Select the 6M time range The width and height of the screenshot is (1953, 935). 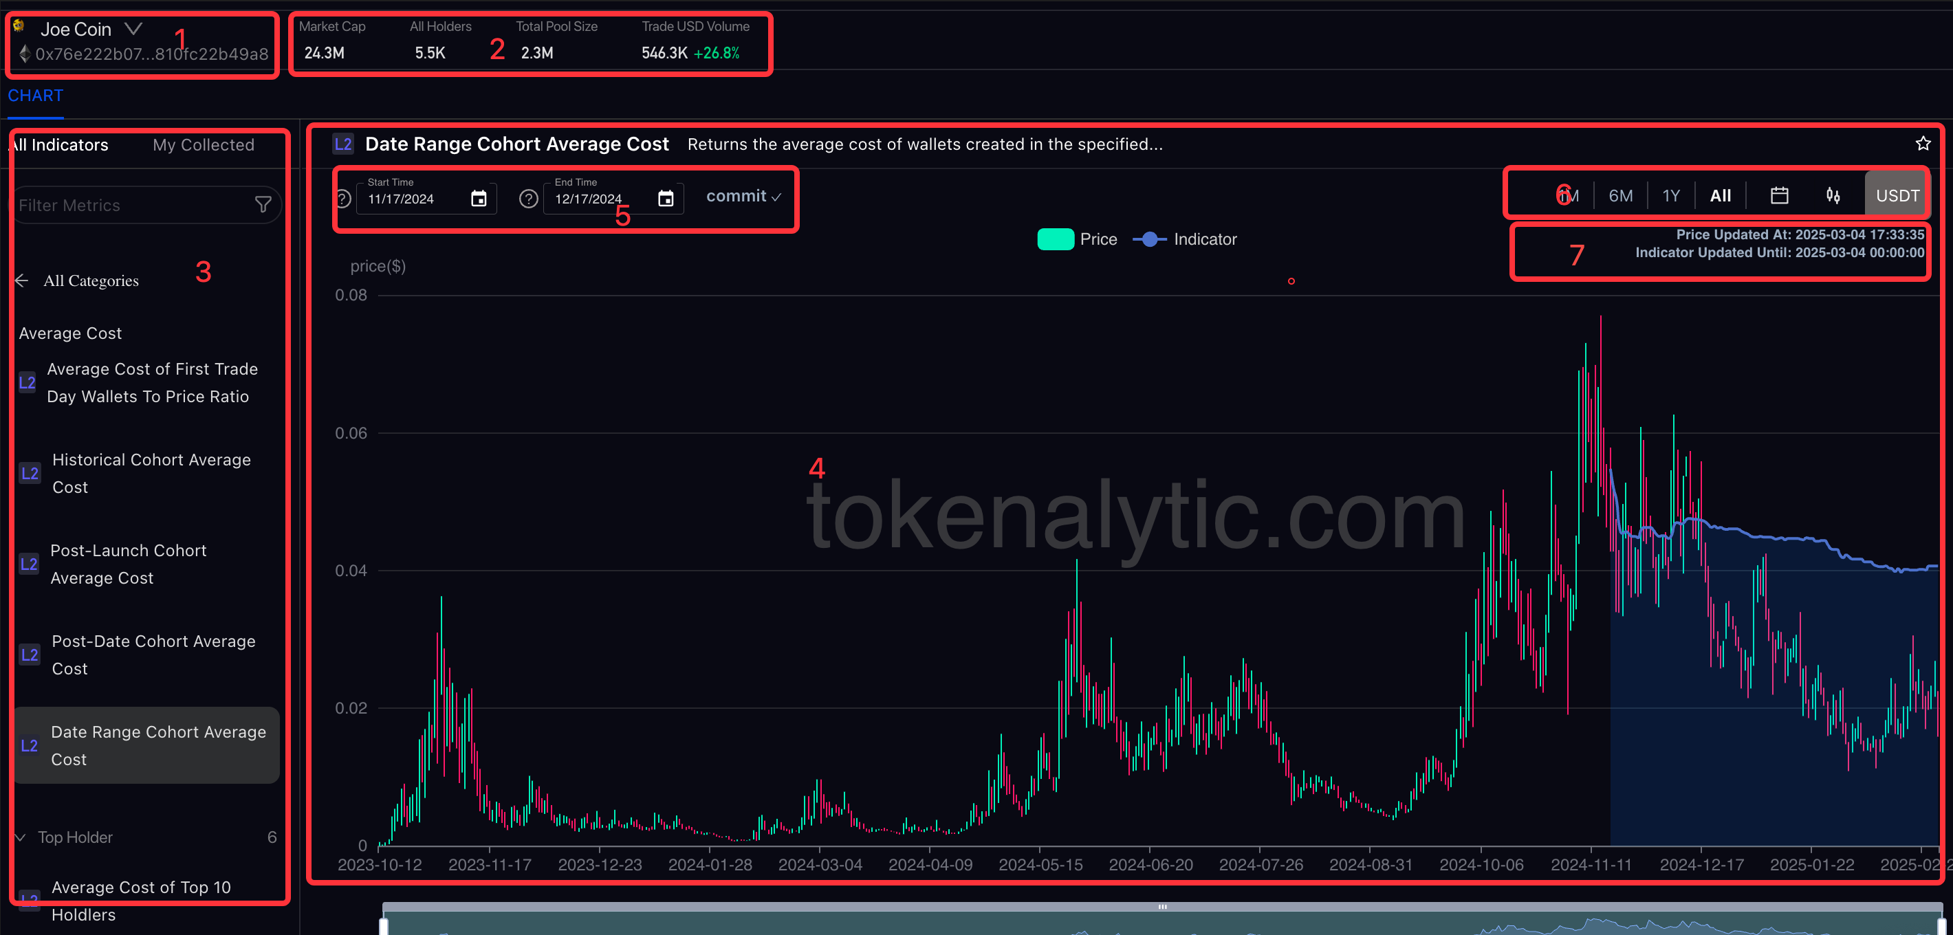1621,195
